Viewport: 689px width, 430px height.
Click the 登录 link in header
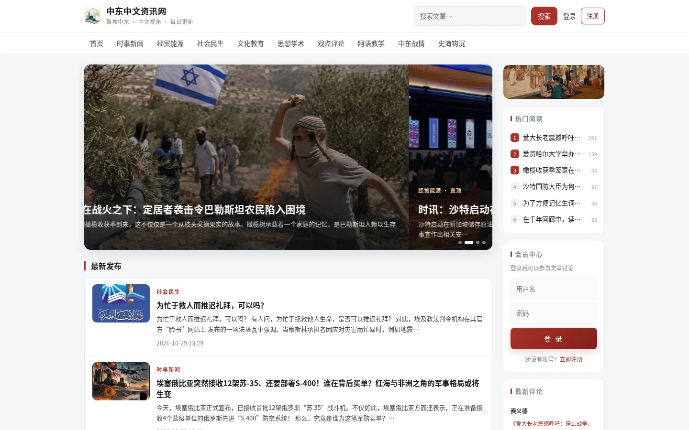(569, 16)
